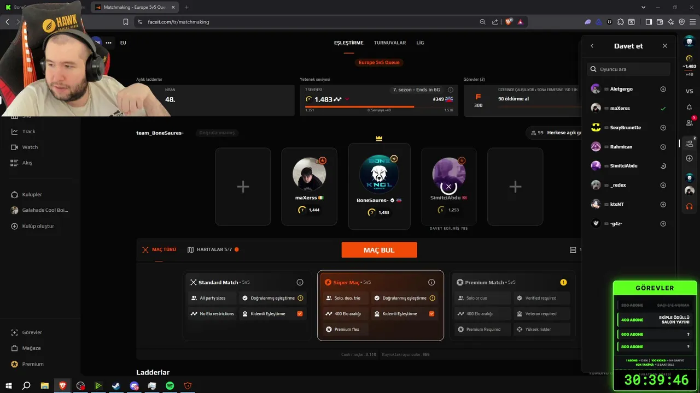Open Spotify from Windows taskbar
This screenshot has height=393, width=700.
click(170, 385)
